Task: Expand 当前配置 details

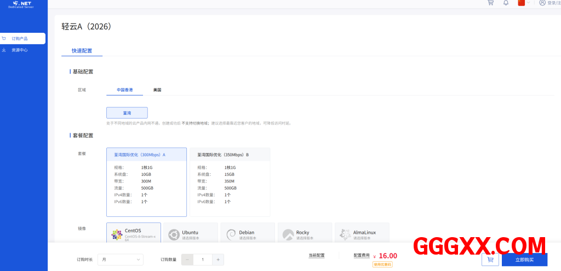Action: point(317,255)
